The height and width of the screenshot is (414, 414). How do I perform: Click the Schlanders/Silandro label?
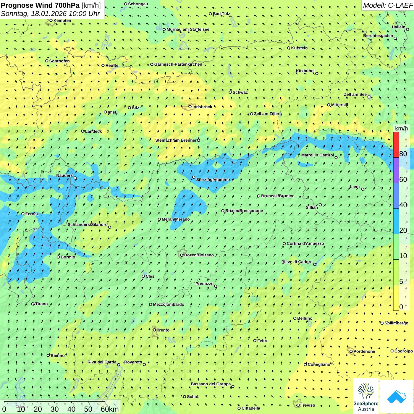(88, 224)
